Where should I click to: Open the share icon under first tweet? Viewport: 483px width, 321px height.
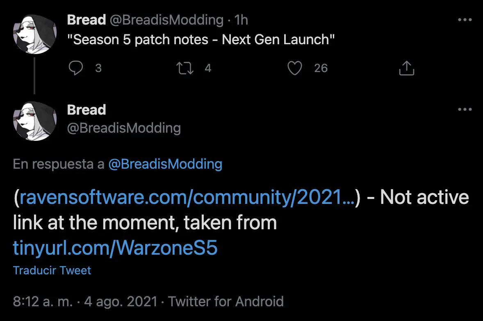[x=407, y=68]
